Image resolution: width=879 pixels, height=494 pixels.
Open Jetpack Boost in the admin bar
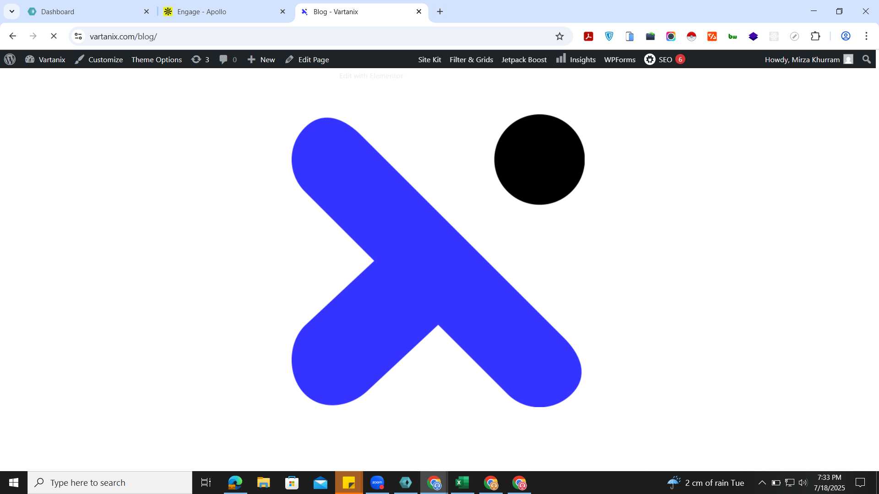(524, 59)
